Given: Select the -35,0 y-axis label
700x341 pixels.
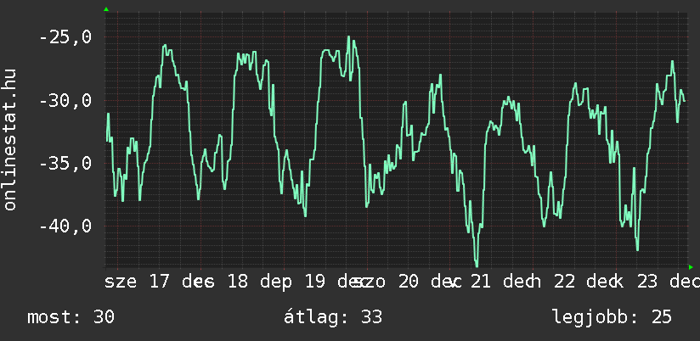Looking at the screenshot, I should click(65, 164).
